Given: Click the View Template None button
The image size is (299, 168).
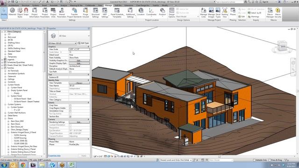Looking at the screenshot, I should tap(79, 83).
